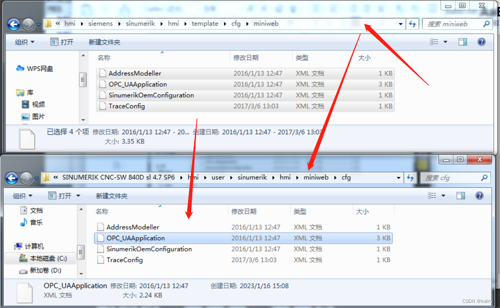Select SinumerikOemConfiguration in bottom window

pos(243,249)
